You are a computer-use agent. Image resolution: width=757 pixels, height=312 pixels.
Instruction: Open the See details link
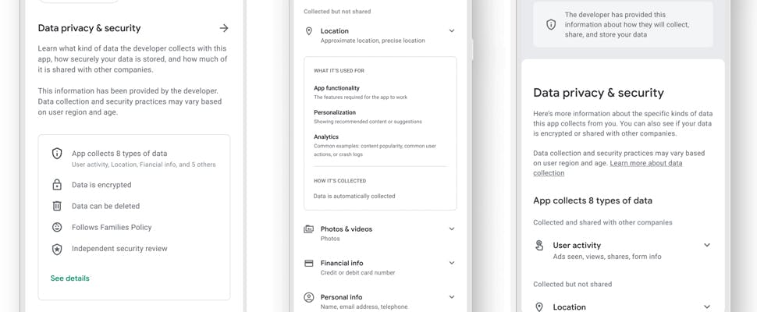pos(70,278)
